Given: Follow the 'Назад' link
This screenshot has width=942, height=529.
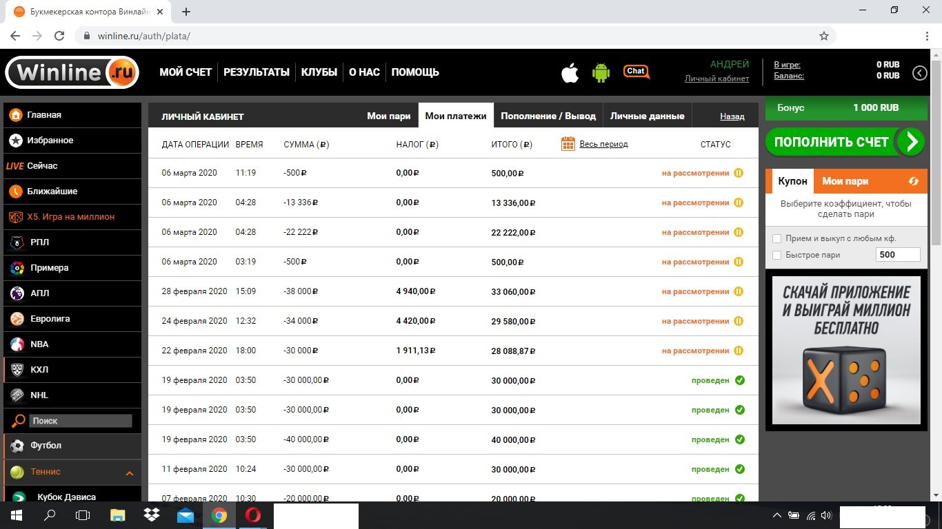Looking at the screenshot, I should point(732,116).
